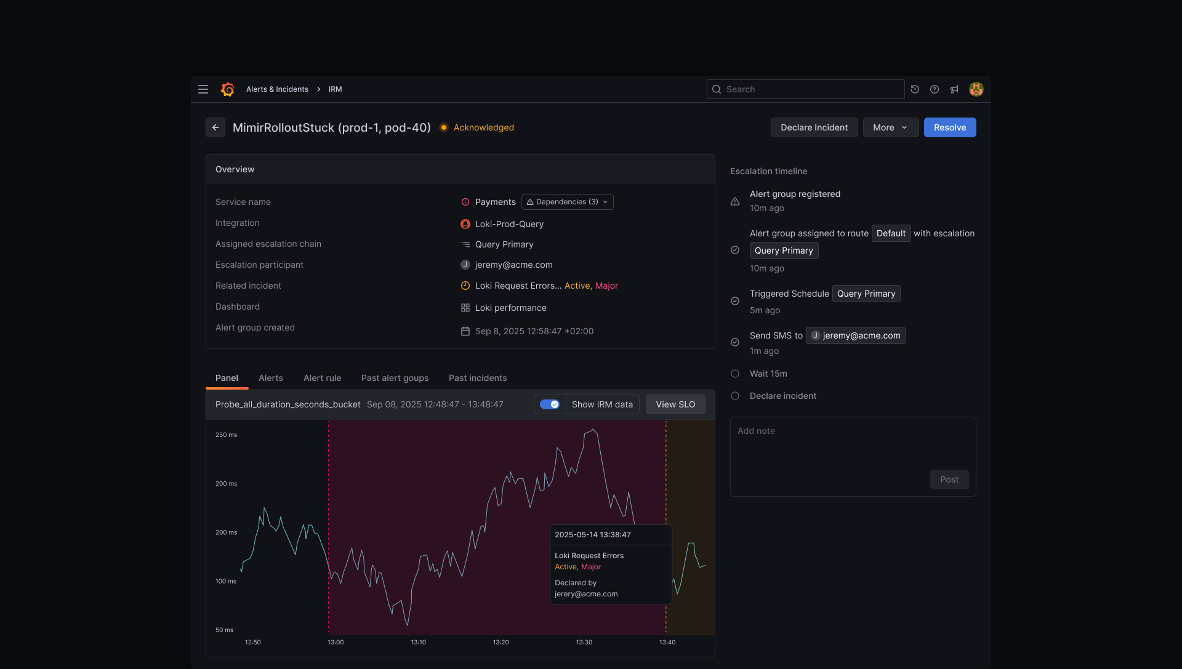Screen dimensions: 1182x669
Task: Click the Grafana logo icon
Action: [228, 89]
